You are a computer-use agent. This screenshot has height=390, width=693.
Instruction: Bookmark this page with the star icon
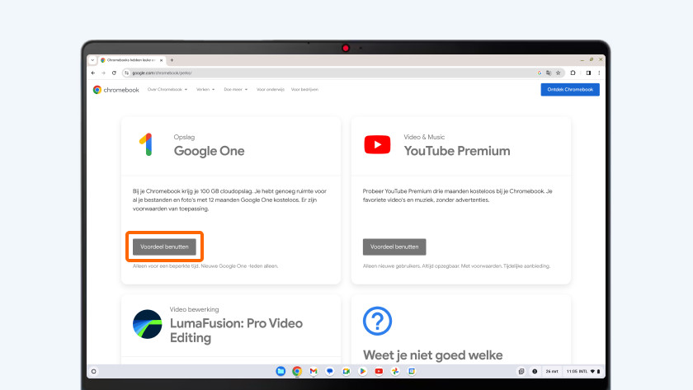click(x=560, y=73)
